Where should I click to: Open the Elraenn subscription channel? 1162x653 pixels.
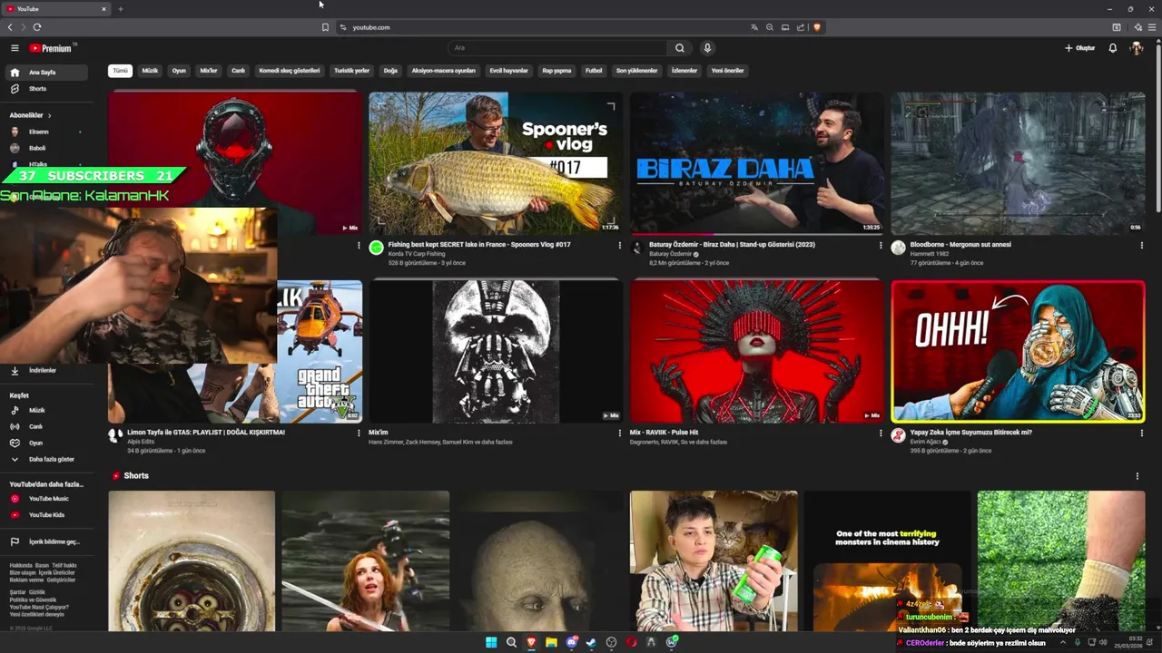coord(48,132)
